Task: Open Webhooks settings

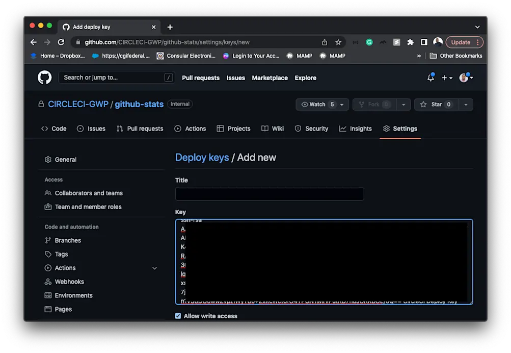Action: pyautogui.click(x=64, y=282)
